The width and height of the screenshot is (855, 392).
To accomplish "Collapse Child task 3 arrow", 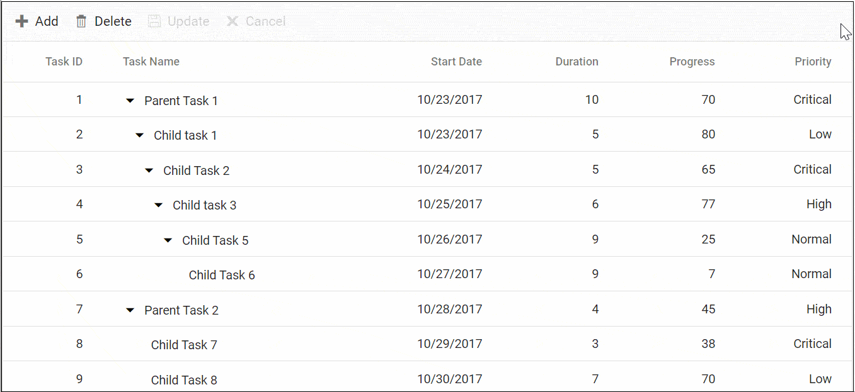I will (159, 205).
